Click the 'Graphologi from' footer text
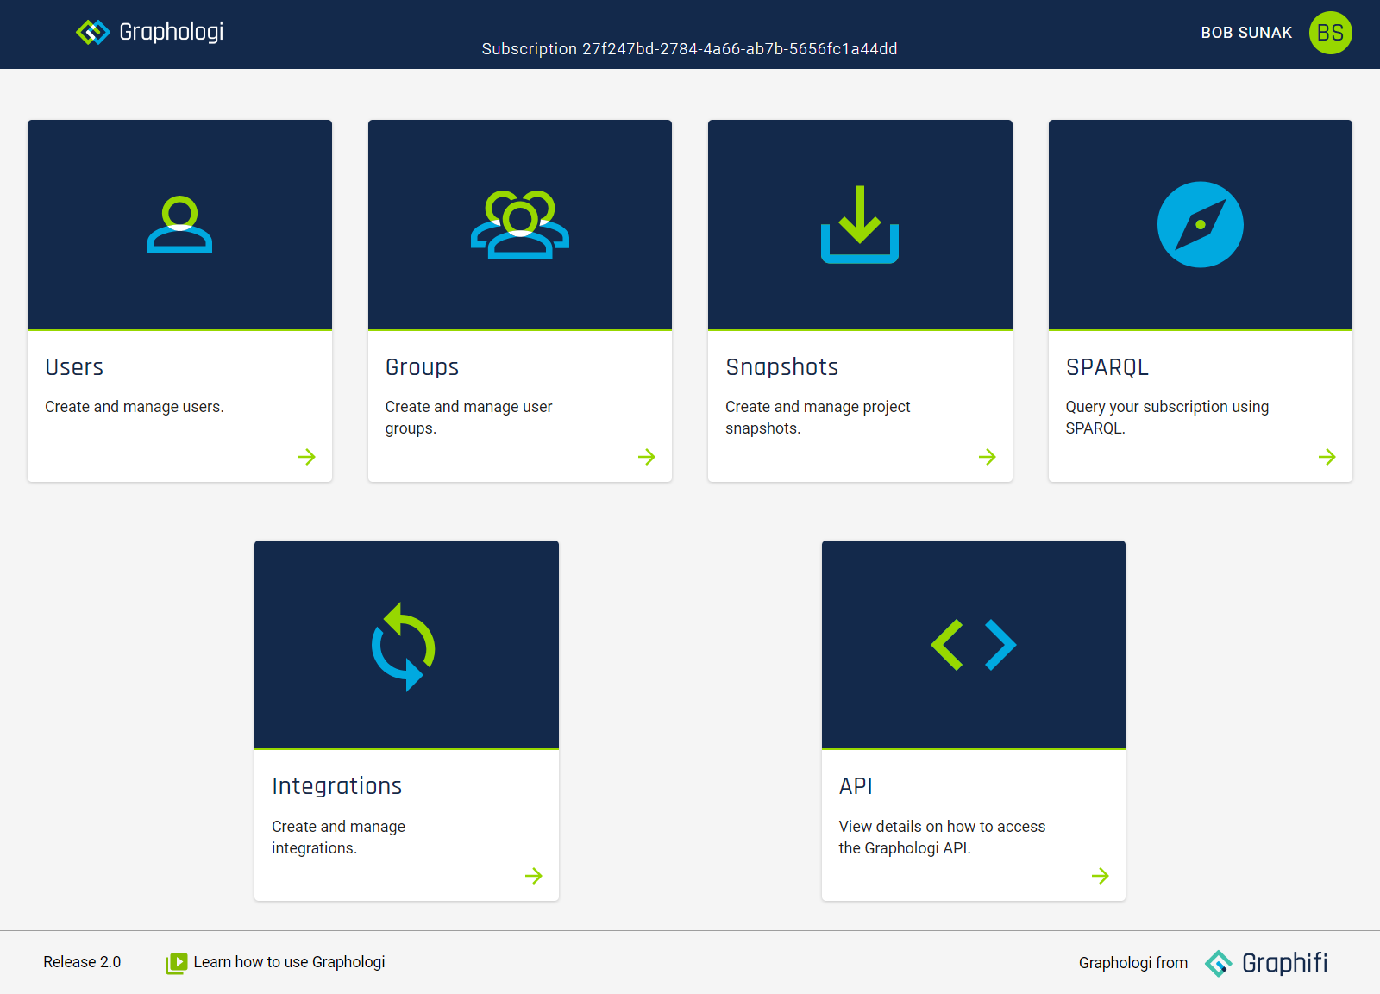 click(1133, 963)
